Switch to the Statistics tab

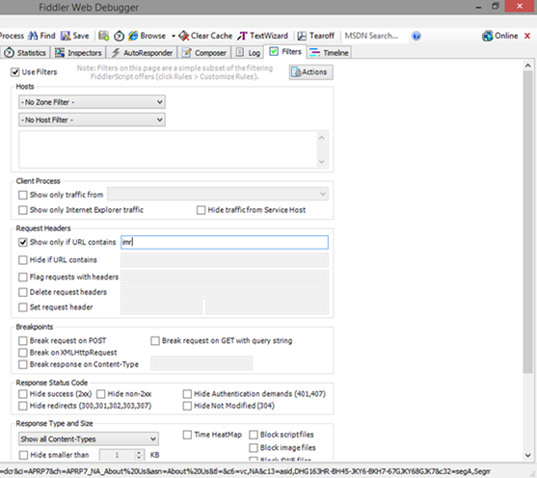[x=26, y=53]
